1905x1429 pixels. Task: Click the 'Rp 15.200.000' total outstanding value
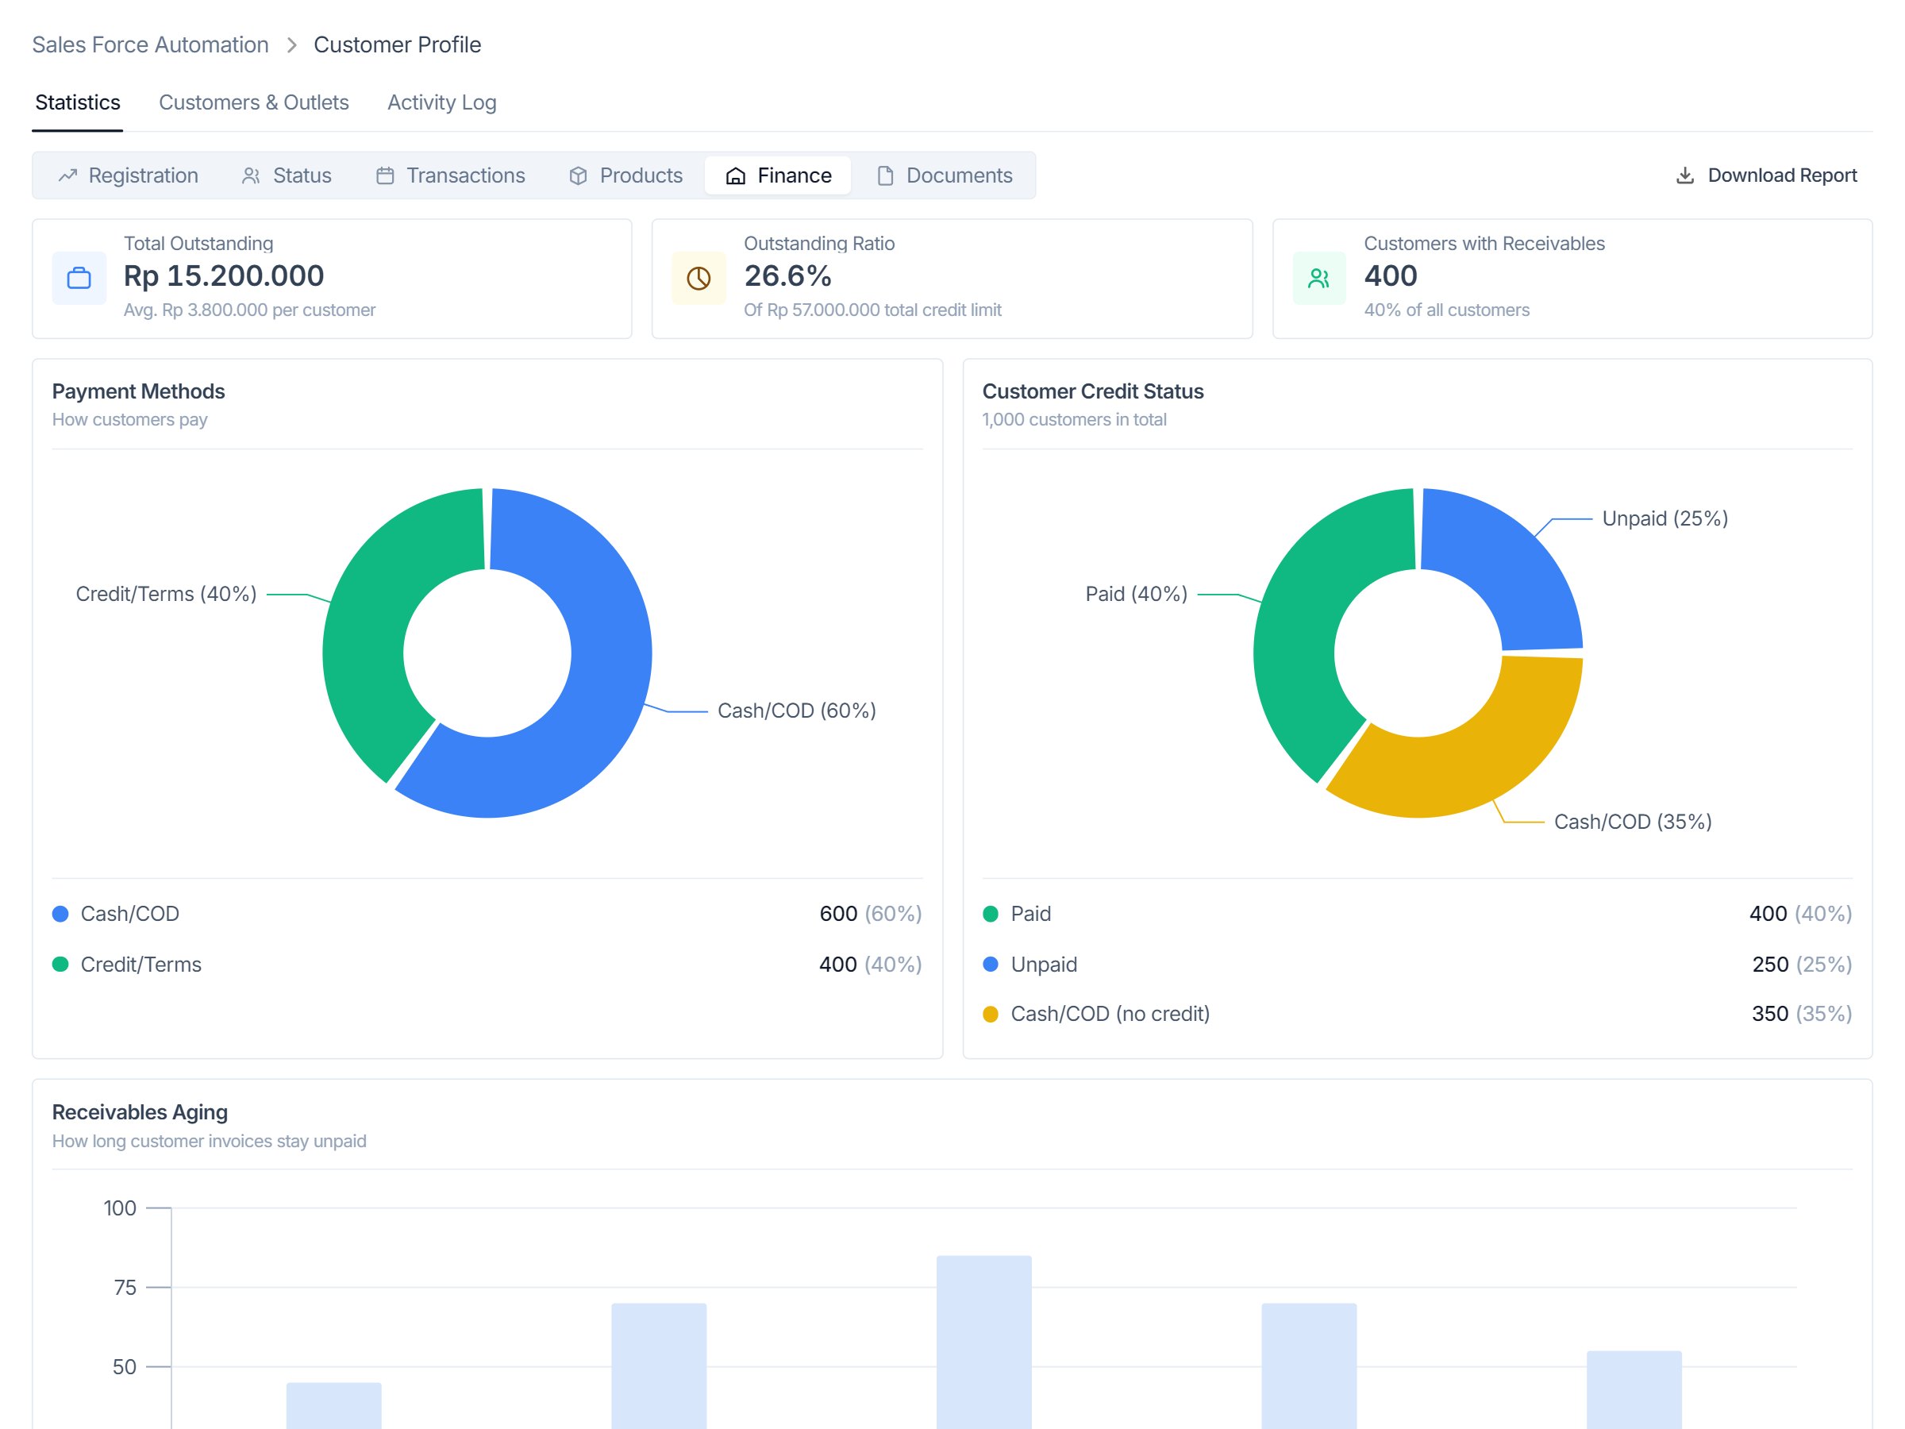click(x=224, y=275)
